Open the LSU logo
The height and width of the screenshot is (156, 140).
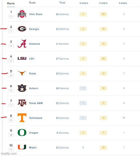point(22,58)
